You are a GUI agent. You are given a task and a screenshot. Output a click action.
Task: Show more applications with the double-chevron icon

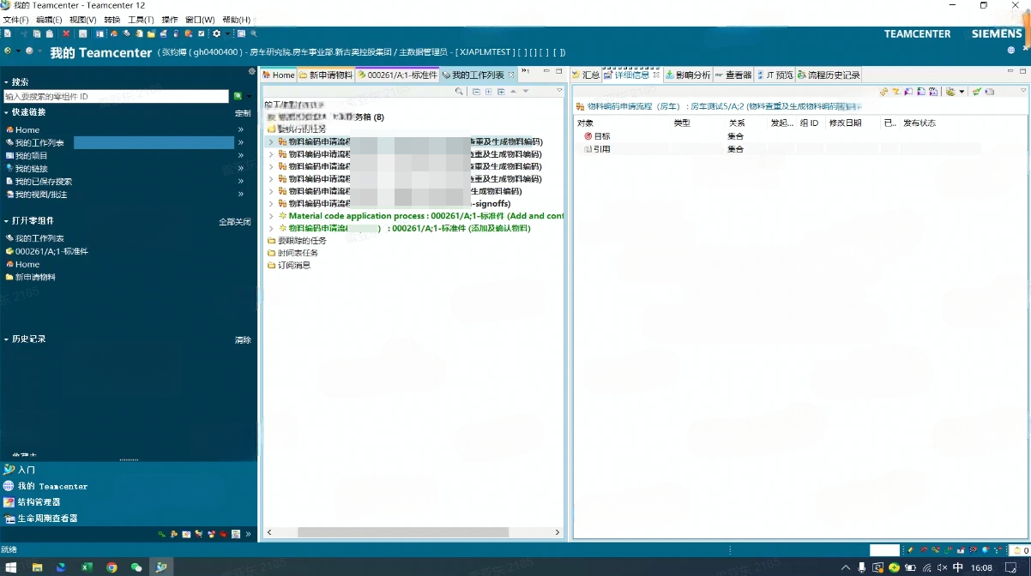click(248, 534)
